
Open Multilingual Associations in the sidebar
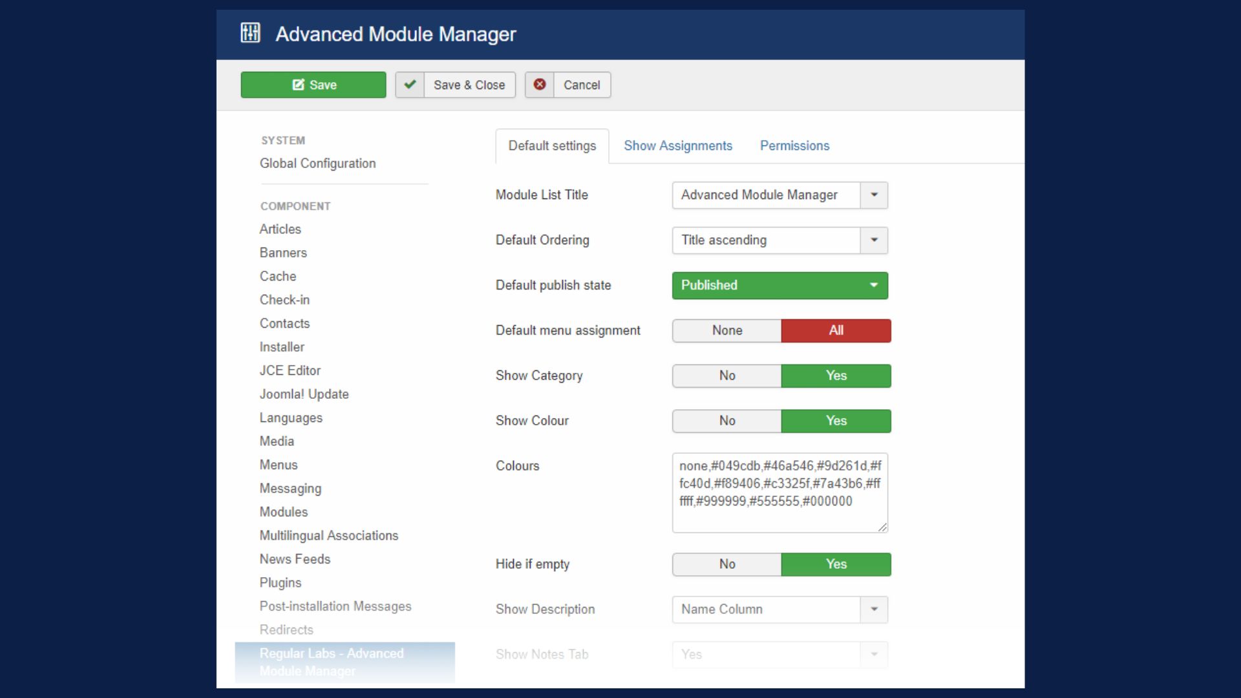pyautogui.click(x=329, y=536)
